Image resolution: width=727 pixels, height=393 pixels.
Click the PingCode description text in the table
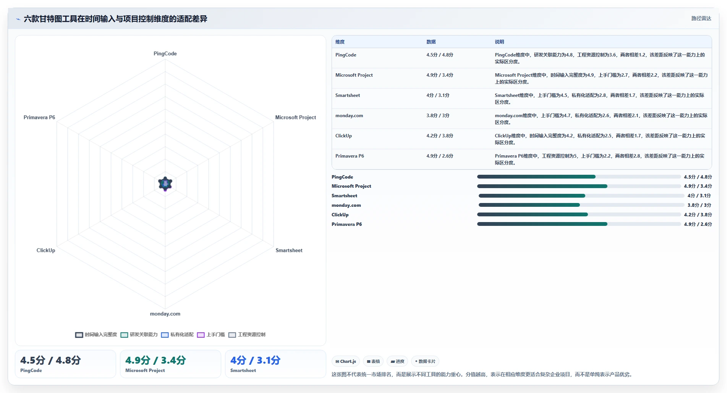[600, 58]
